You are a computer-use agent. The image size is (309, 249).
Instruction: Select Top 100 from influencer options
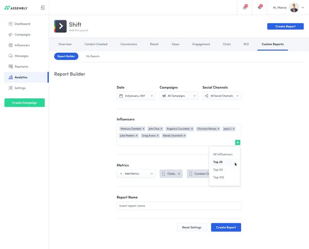coord(219,177)
